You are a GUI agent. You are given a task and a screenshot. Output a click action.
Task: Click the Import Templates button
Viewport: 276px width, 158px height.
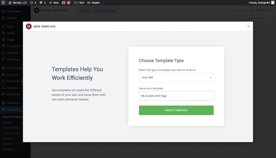(106, 10)
